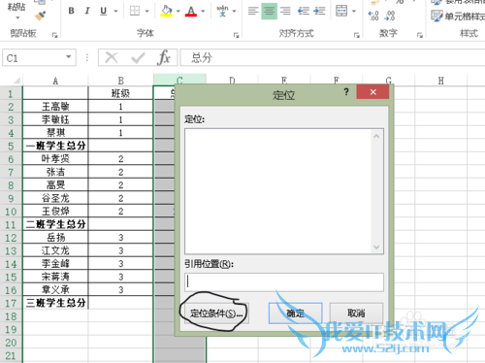Open fill color dropdown arrow
The height and width of the screenshot is (363, 485).
[178, 12]
